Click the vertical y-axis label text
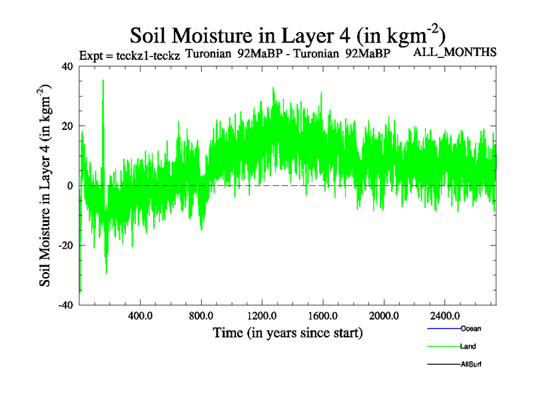Viewport: 533px width, 400px height. point(46,185)
